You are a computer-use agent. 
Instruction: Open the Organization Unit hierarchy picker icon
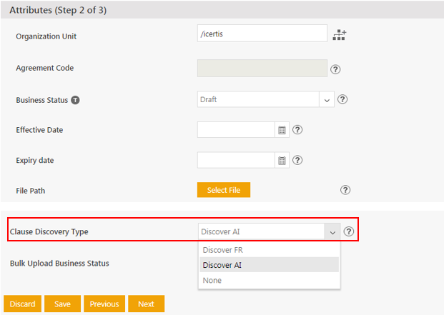coord(340,34)
